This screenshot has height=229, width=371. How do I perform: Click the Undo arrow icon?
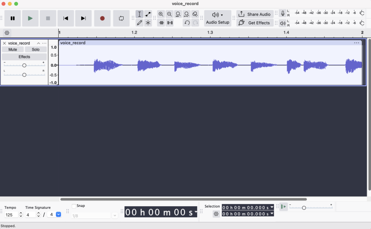[187, 23]
